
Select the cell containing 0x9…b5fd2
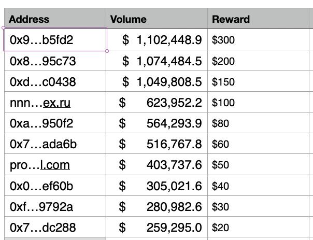click(55, 39)
